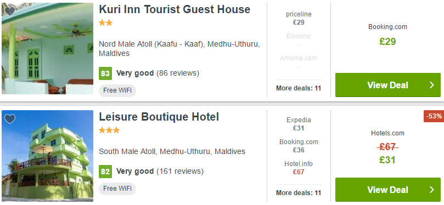Image resolution: width=444 pixels, height=205 pixels.
Task: Favorite Kuri Inn with the heart icon
Action: (x=10, y=12)
